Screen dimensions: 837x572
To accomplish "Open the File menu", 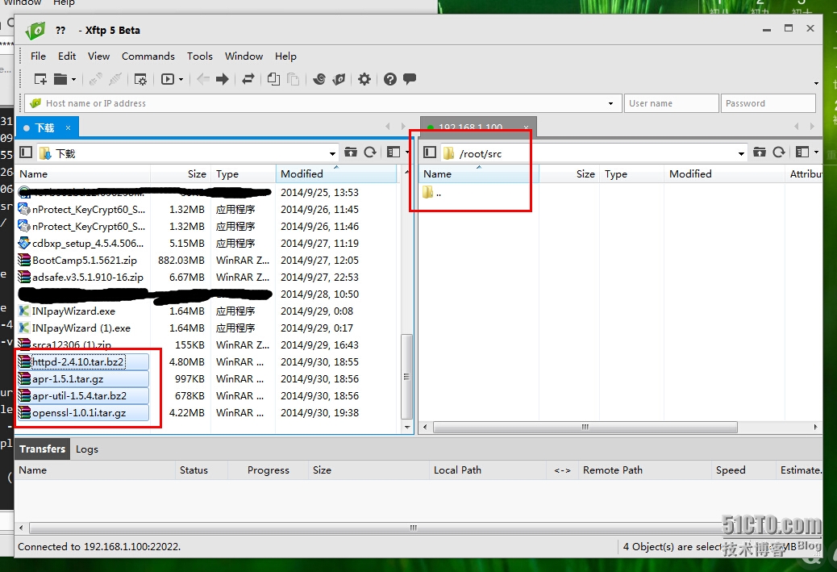I will (x=38, y=56).
